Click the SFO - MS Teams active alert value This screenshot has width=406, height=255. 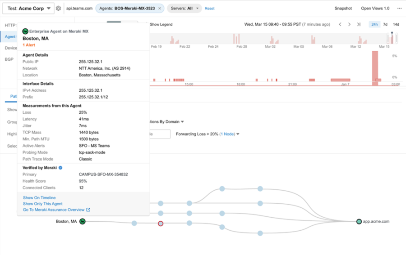94,146
